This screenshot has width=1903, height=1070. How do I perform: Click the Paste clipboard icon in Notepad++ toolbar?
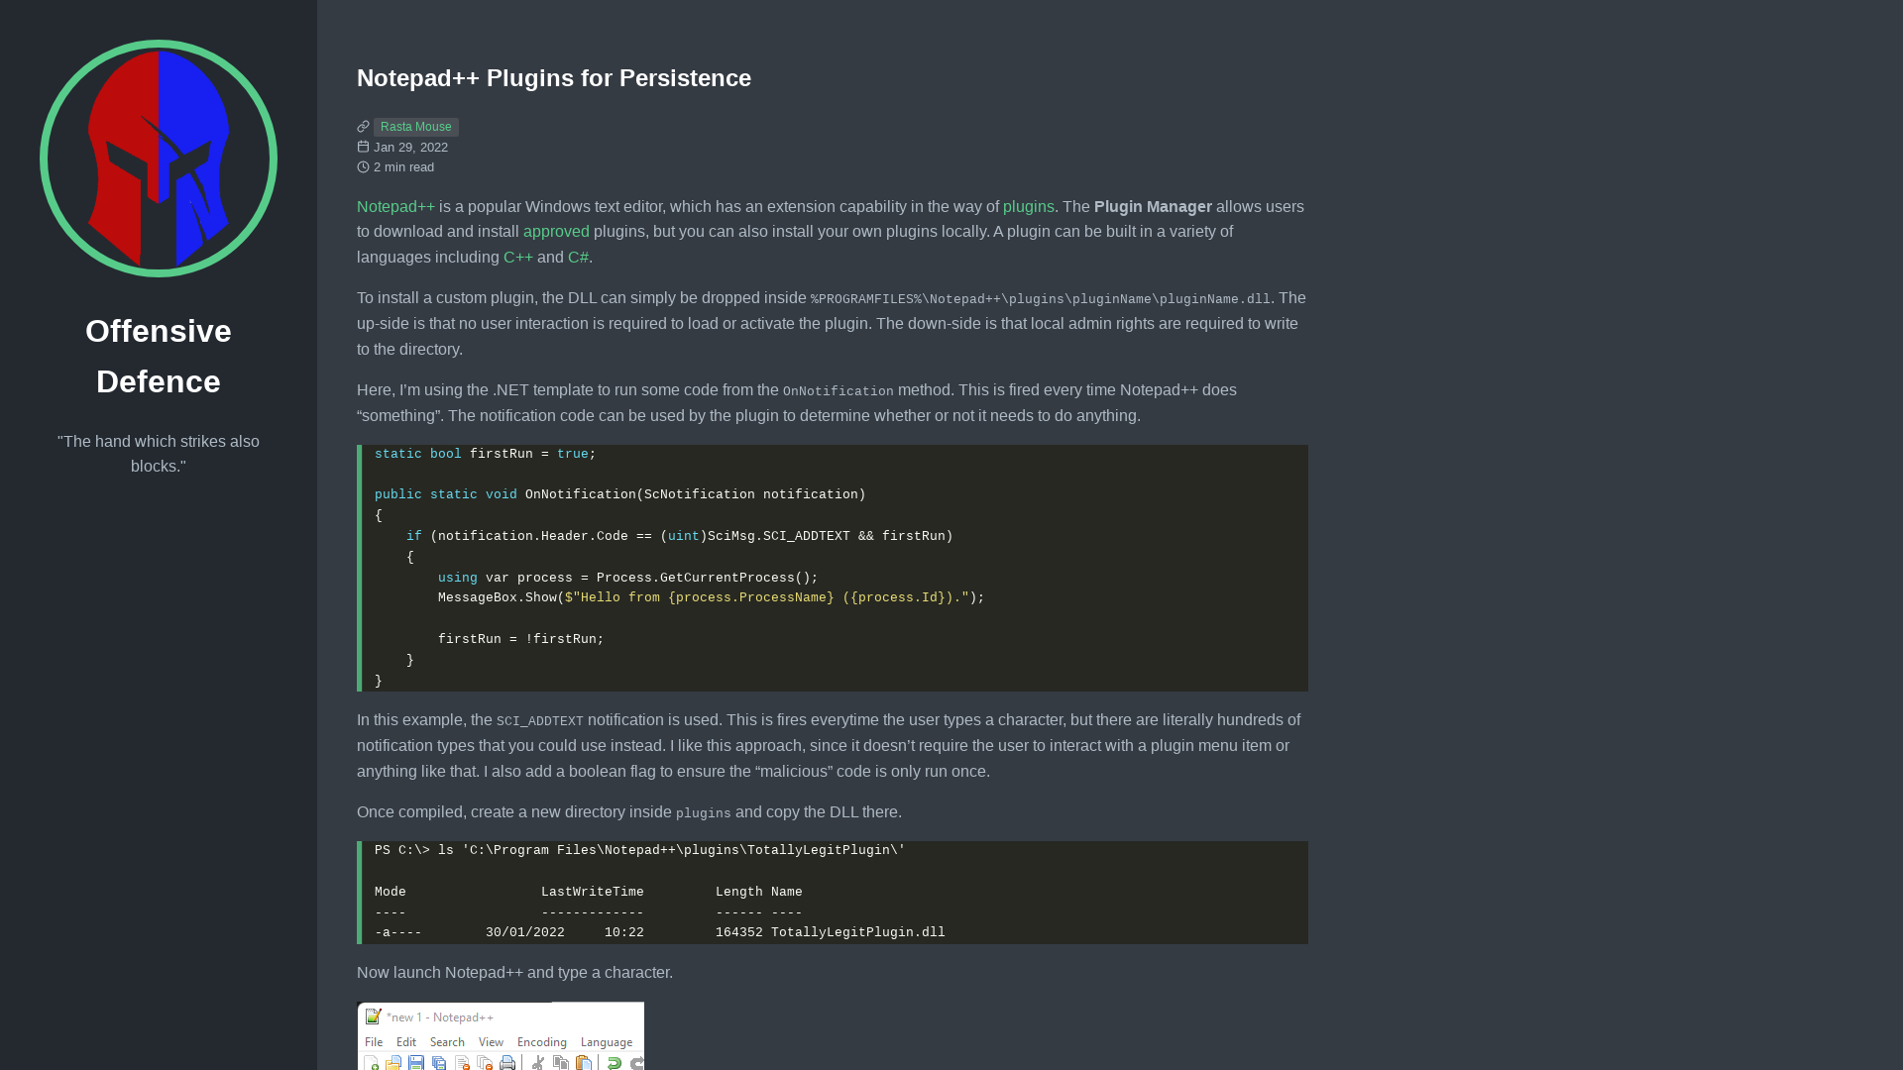(584, 1063)
